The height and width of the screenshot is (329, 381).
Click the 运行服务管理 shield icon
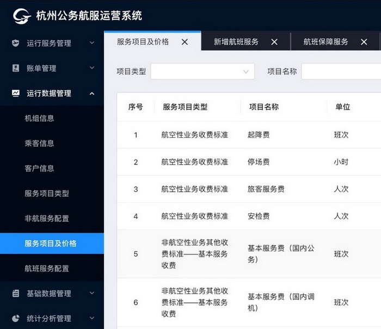coord(16,43)
